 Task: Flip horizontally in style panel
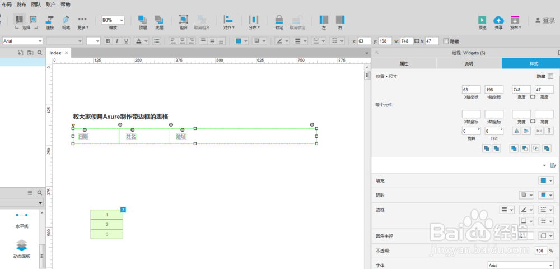point(517,131)
